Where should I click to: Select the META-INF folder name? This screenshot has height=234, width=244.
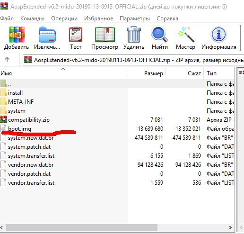coord(21,102)
